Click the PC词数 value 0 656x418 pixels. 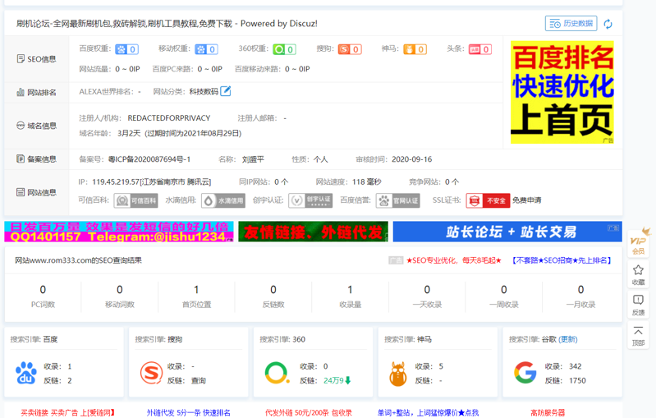tap(43, 290)
